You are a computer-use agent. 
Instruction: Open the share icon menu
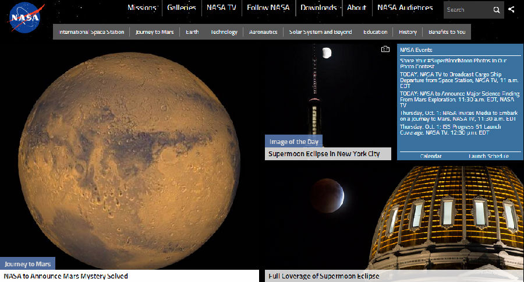pyautogui.click(x=511, y=10)
